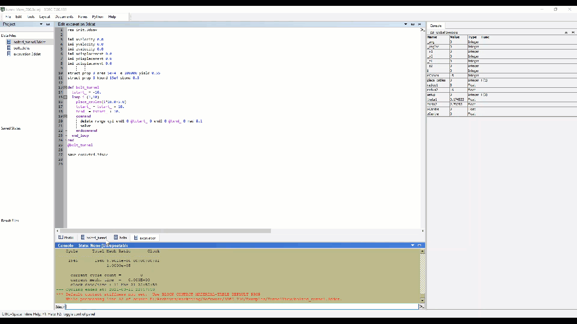Click the excavation.3ddat file icon
Screen dimensions: 577x324
pyautogui.click(x=9, y=54)
